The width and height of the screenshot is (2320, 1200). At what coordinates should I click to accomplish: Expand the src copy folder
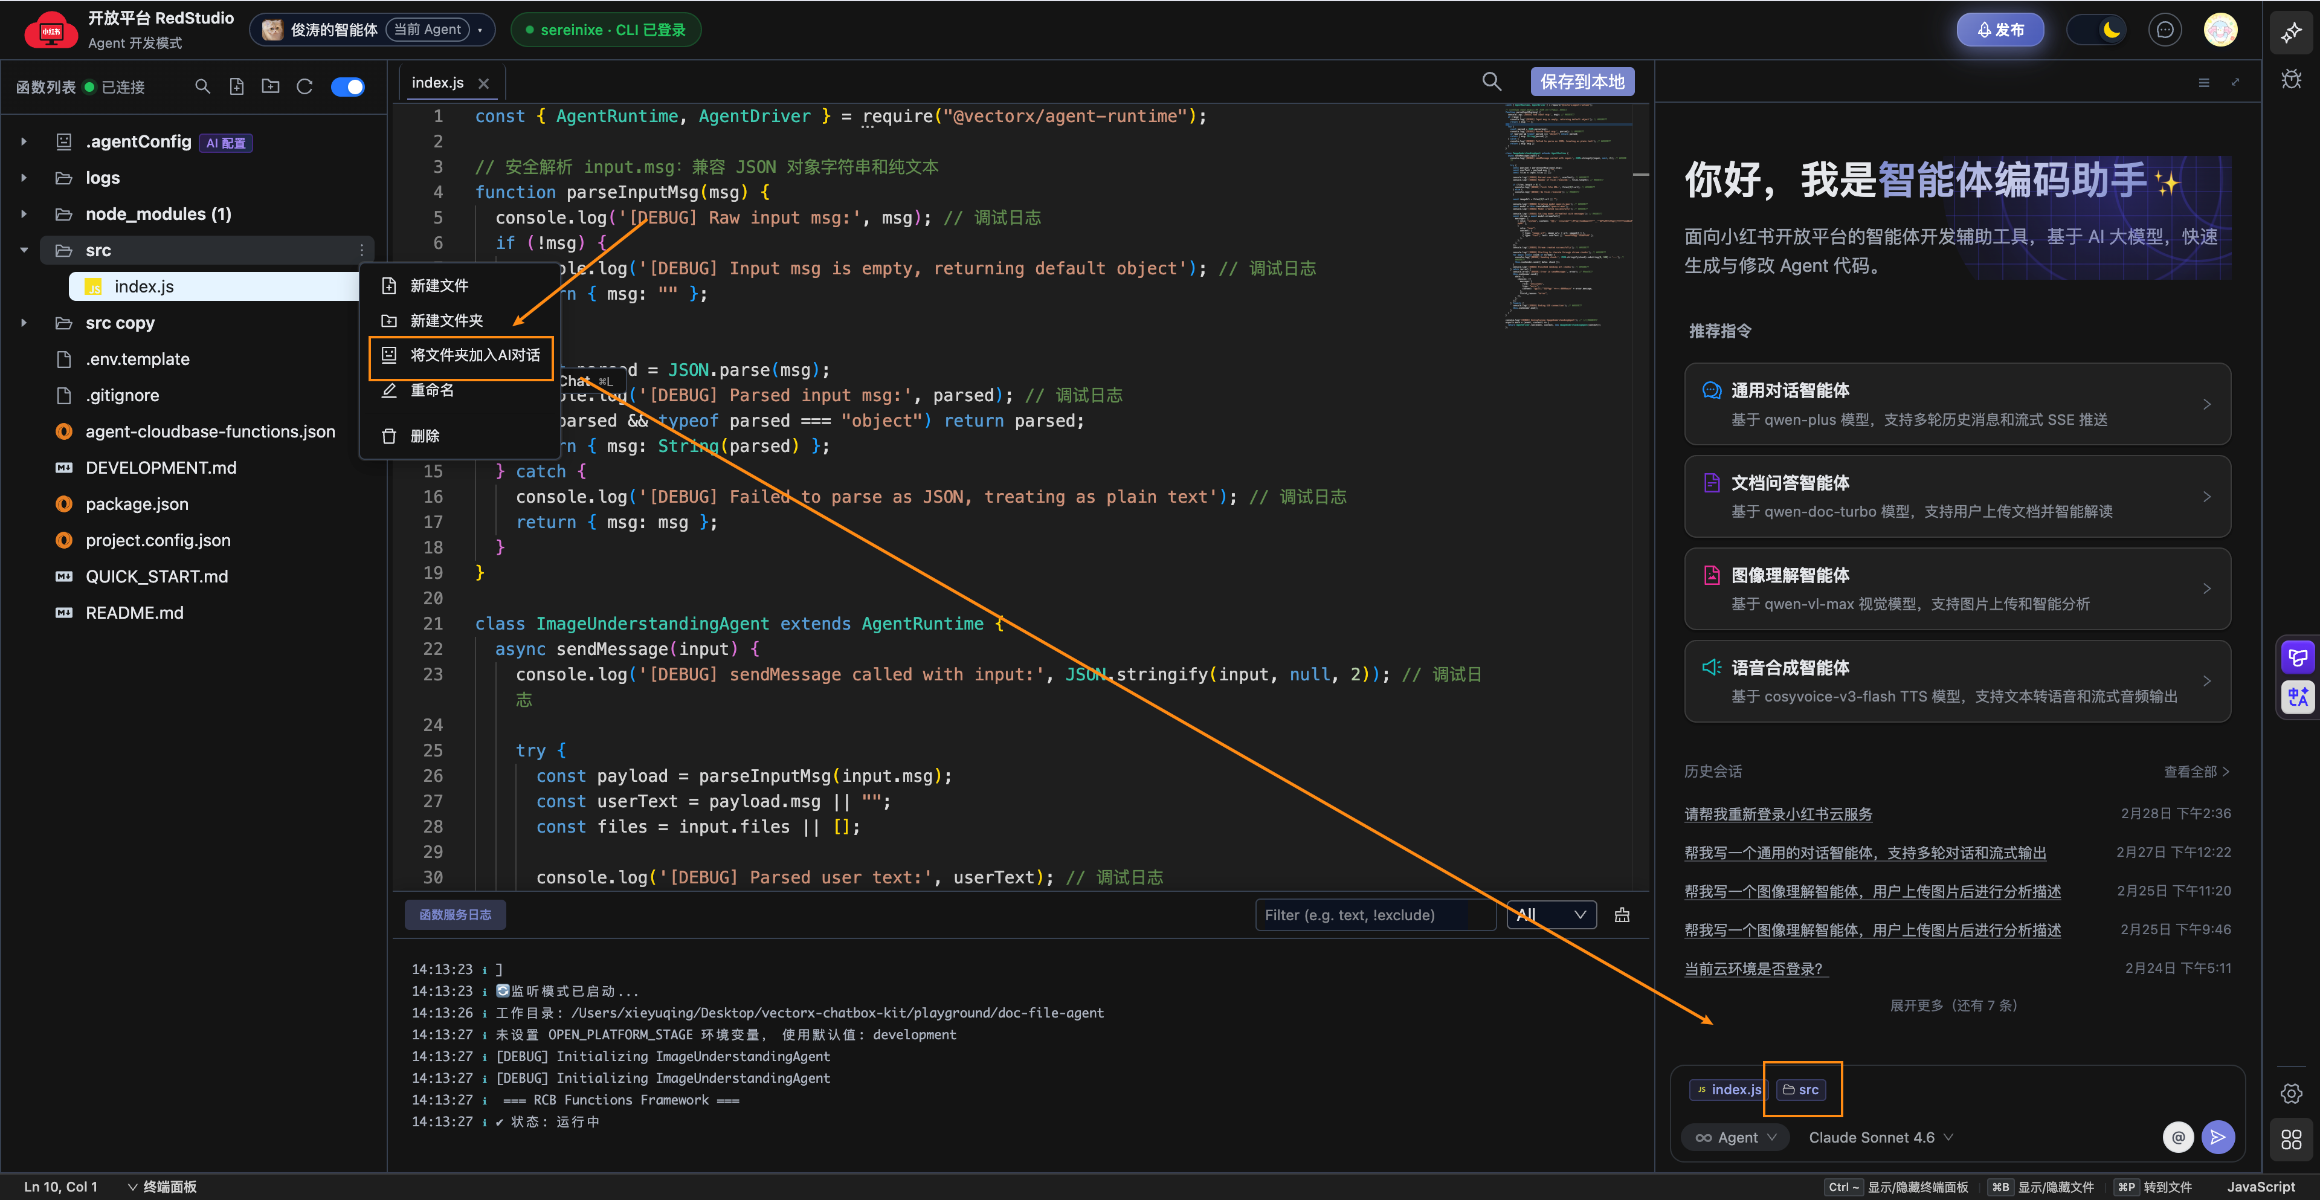(24, 323)
